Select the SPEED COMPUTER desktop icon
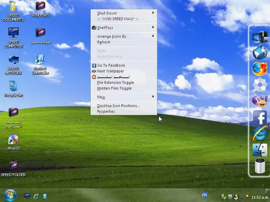Screen dimensions: 270x202 click(x=13, y=38)
